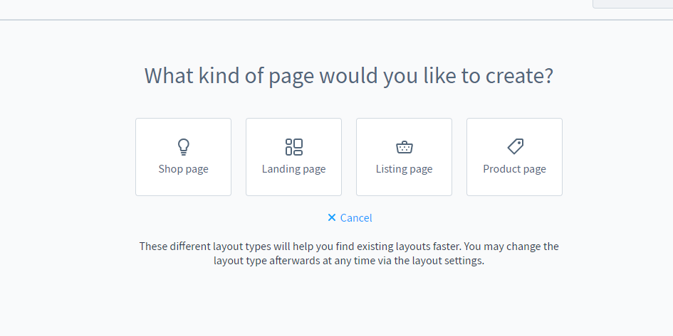Cancel page creation via the Cancel link
This screenshot has height=336, width=673.
[x=356, y=218]
